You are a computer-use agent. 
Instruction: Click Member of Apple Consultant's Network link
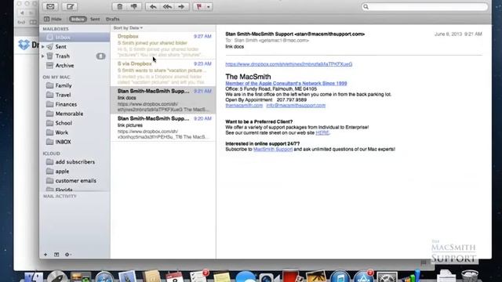coord(286,84)
